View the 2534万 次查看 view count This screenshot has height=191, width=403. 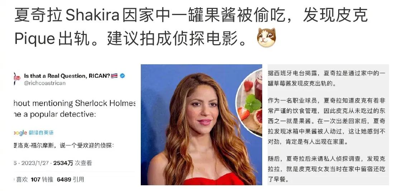72,163
